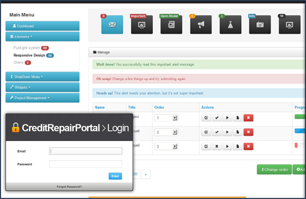Click the Email input field

[85, 151]
